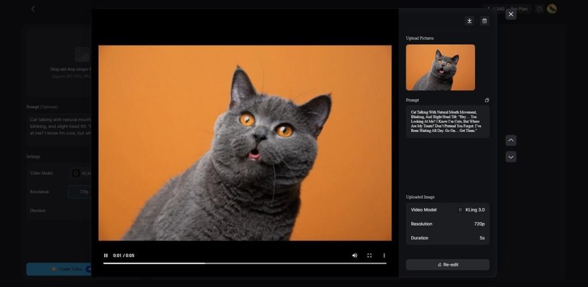Click the "0:01 / 0:05" time display
The height and width of the screenshot is (287, 588).
[x=123, y=255]
